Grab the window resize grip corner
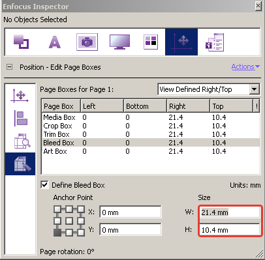This screenshot has width=265, height=260. point(259,254)
